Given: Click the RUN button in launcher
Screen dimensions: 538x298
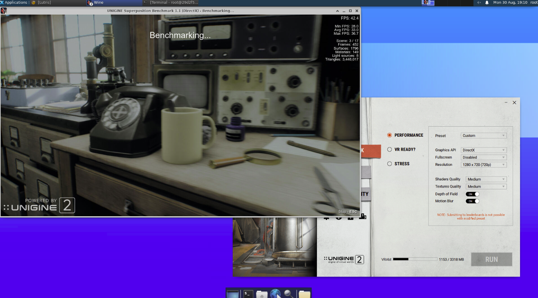Looking at the screenshot, I should (x=492, y=260).
